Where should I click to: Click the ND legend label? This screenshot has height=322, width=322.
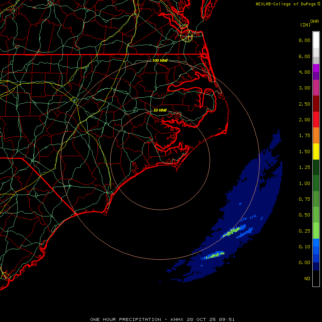[x=307, y=279]
